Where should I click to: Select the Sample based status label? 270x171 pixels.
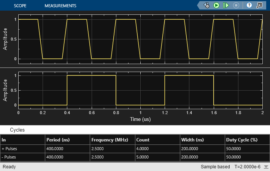215,167
